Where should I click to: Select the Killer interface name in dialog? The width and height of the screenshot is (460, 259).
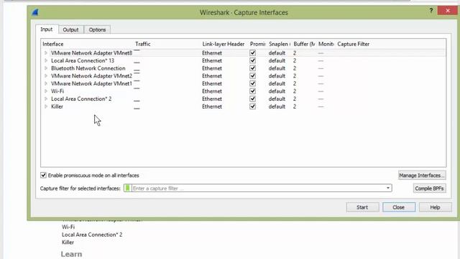point(57,106)
